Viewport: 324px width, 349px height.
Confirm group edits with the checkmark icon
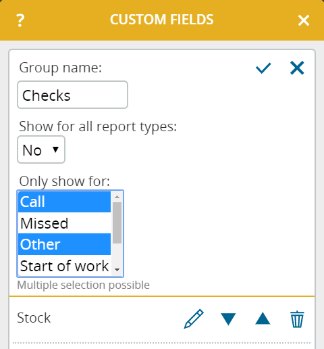[x=263, y=68]
